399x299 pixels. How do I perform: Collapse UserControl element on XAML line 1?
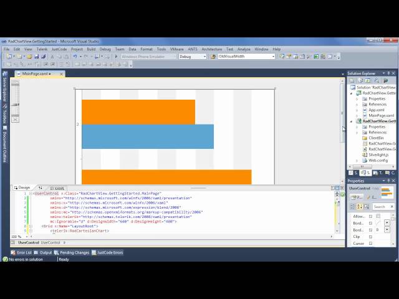point(31,194)
